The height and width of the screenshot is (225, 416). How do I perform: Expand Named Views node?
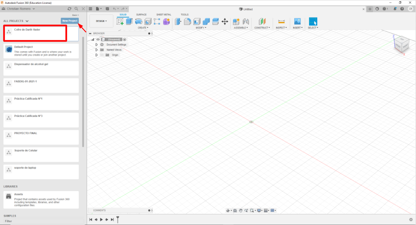coord(97,50)
